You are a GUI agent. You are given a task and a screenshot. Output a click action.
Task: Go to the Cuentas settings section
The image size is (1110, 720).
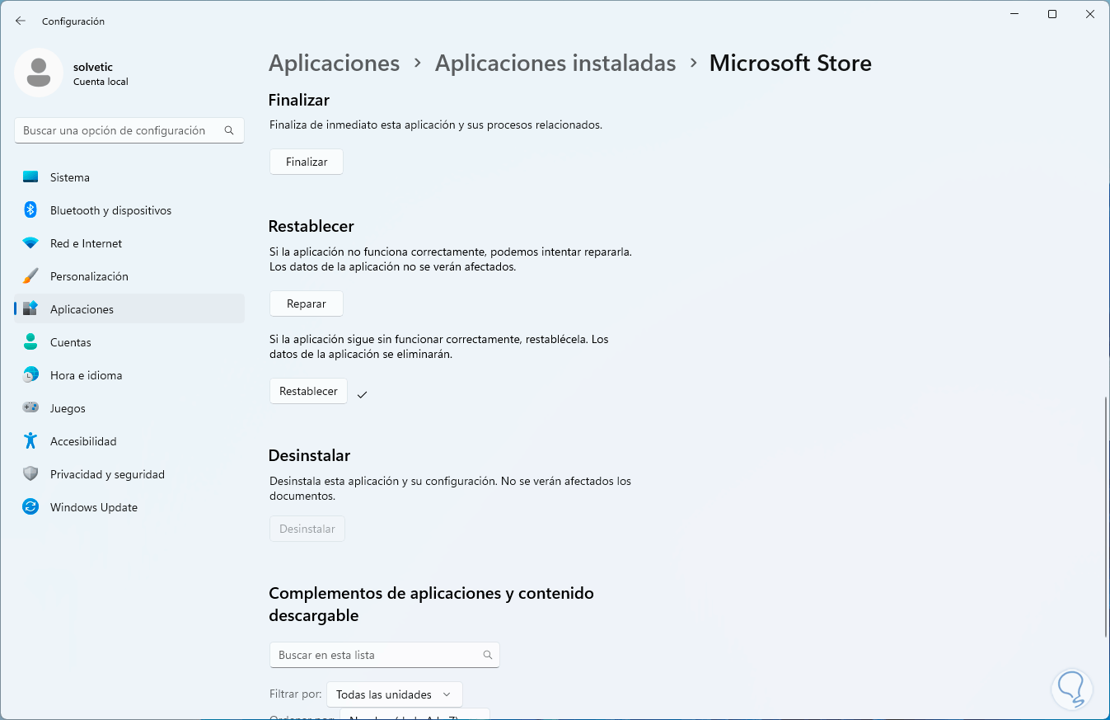(71, 342)
